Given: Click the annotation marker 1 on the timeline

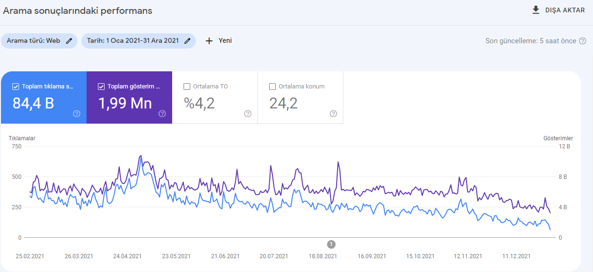Looking at the screenshot, I should [331, 244].
